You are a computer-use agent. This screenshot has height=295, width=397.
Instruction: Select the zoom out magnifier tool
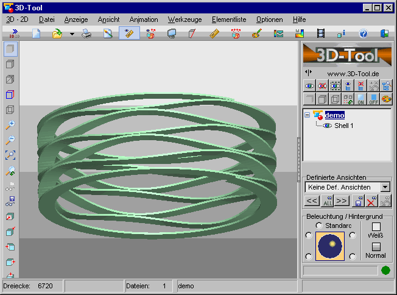pyautogui.click(x=10, y=140)
